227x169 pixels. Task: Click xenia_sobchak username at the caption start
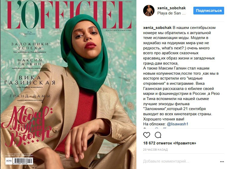point(157,28)
